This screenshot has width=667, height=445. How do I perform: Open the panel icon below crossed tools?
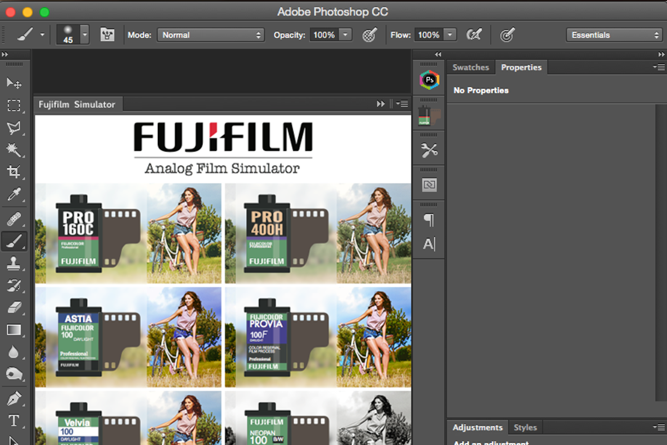[x=429, y=185]
